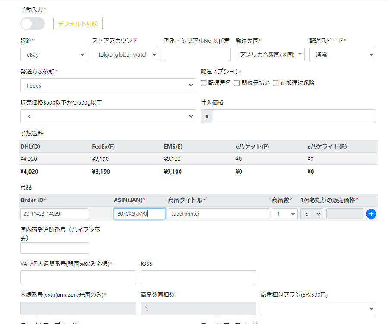Click the VAT/個人通関番号 input field
Image resolution: width=388 pixels, height=324 pixels.
click(x=78, y=277)
